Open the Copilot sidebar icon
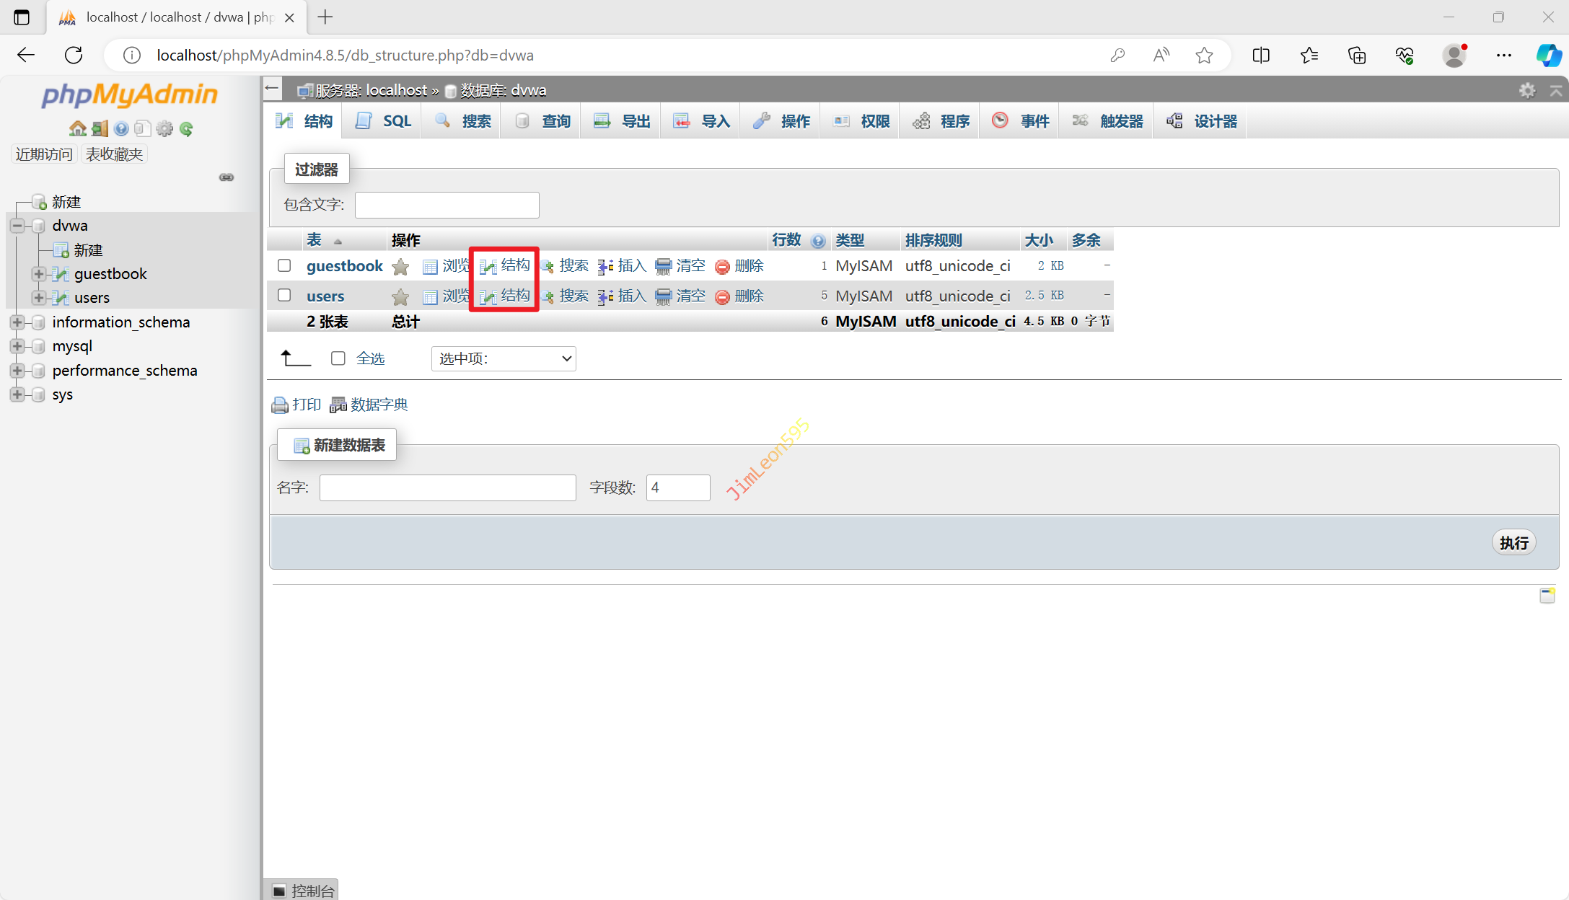This screenshot has width=1569, height=900. click(x=1548, y=56)
